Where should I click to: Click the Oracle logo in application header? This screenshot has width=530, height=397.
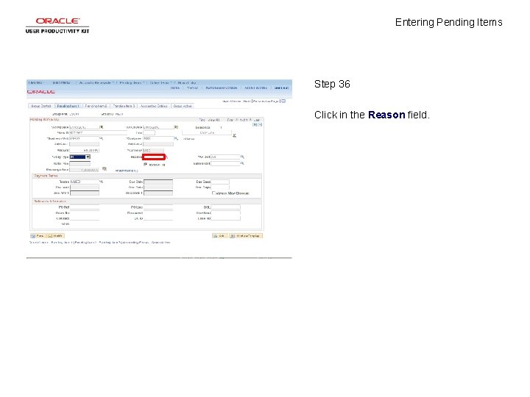point(41,92)
